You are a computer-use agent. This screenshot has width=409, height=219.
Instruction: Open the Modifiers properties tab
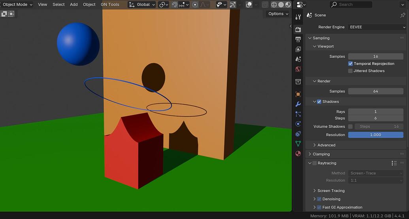coord(298,104)
